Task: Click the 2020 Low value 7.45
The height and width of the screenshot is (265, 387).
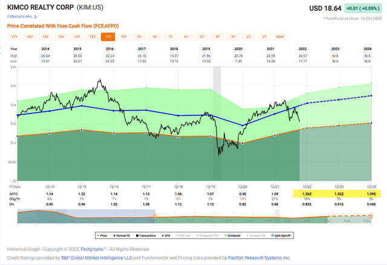Action: coord(238,61)
